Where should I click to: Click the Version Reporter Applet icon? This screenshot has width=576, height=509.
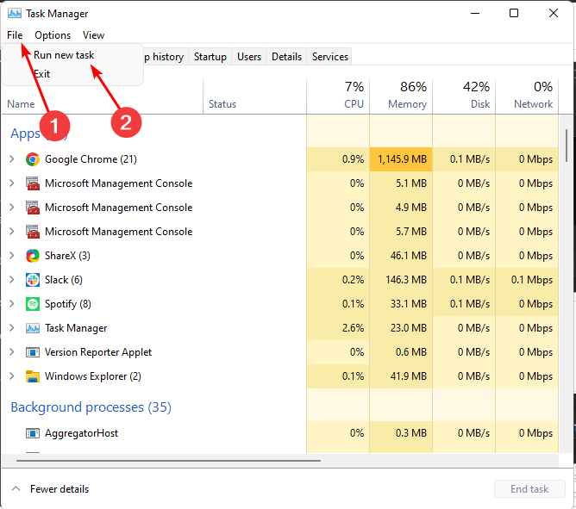33,352
